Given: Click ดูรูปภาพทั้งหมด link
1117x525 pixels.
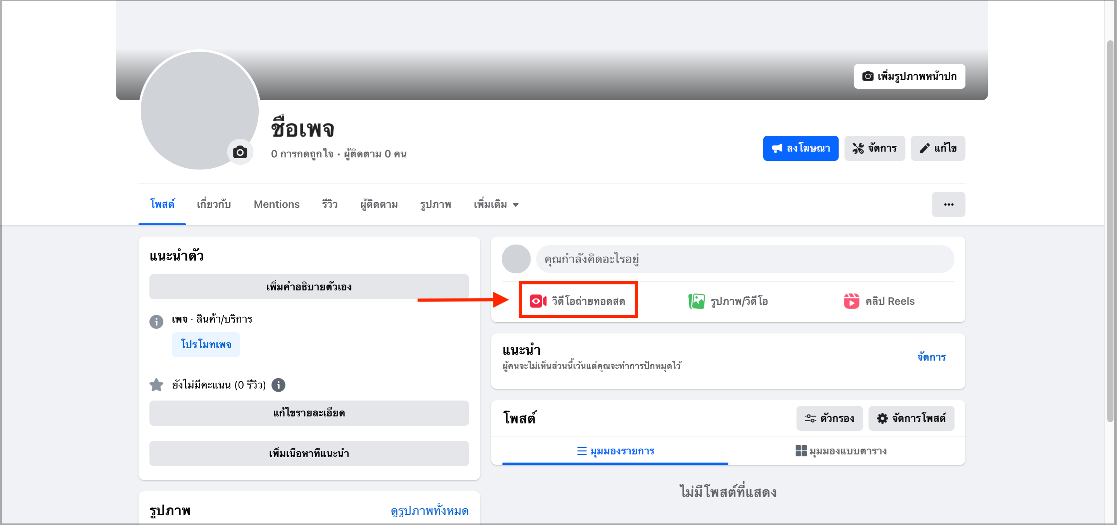Looking at the screenshot, I should 429,511.
